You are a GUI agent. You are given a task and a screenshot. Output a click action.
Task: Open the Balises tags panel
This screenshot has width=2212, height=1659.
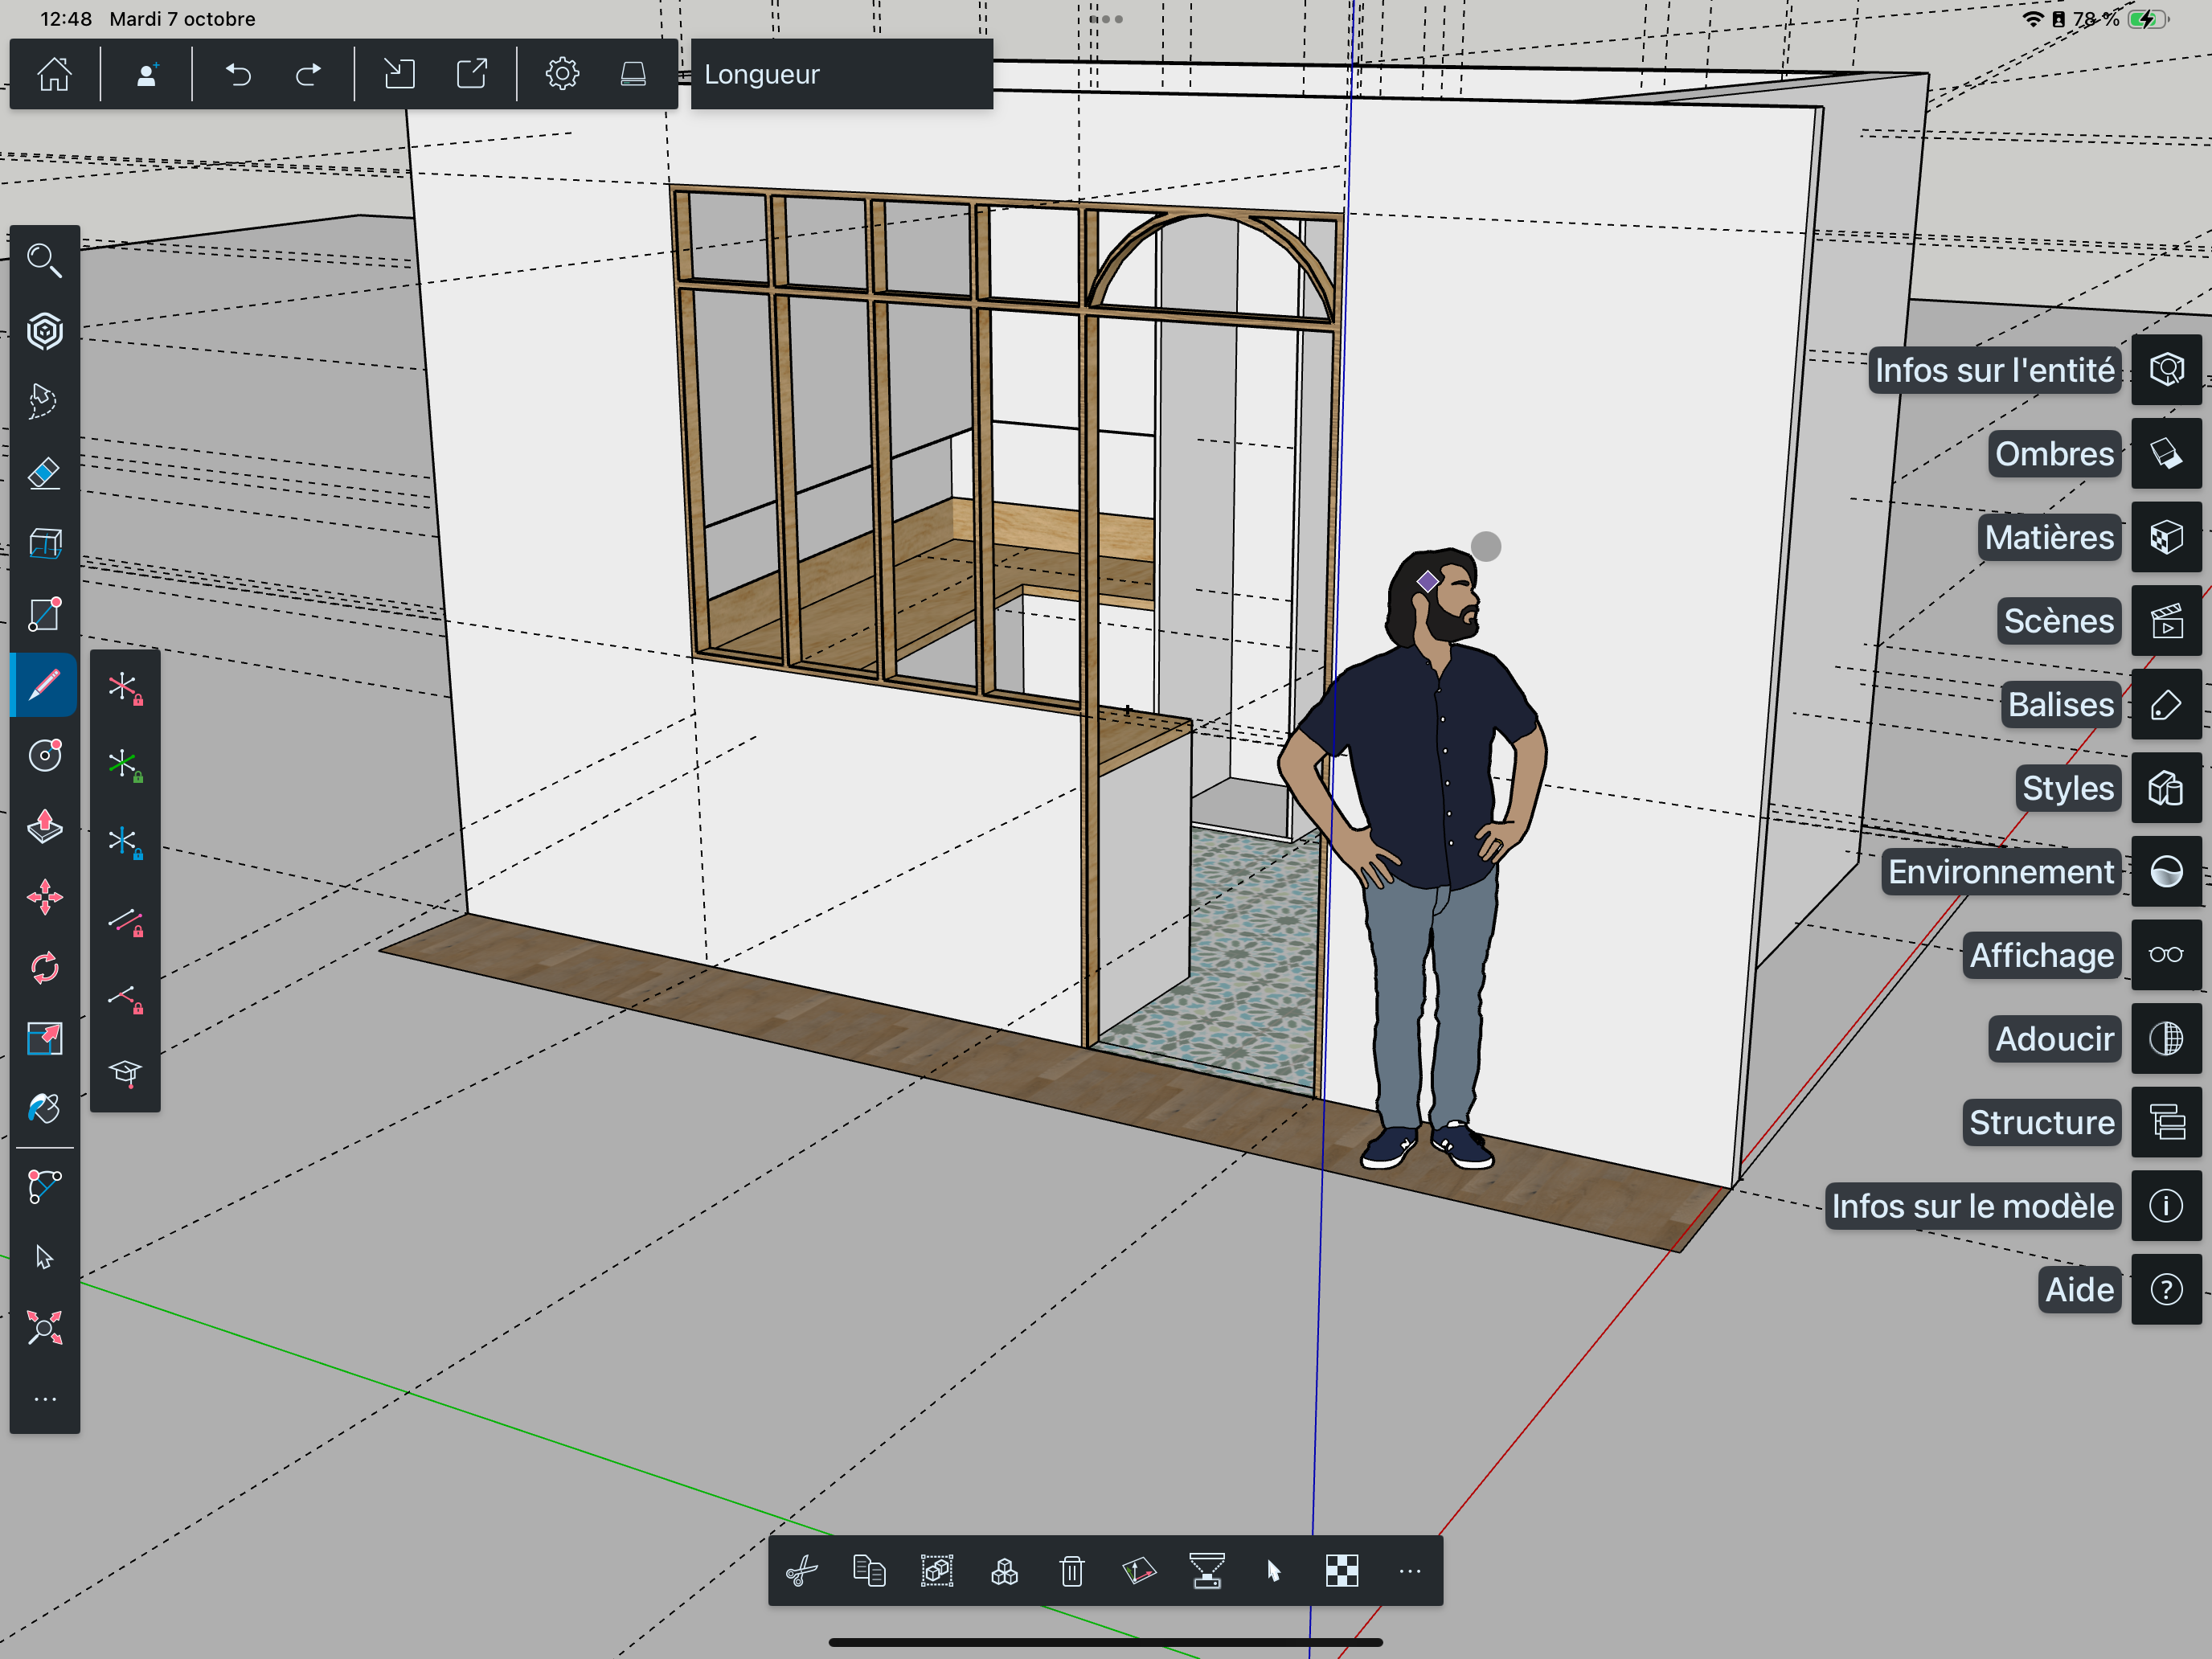tap(2166, 705)
